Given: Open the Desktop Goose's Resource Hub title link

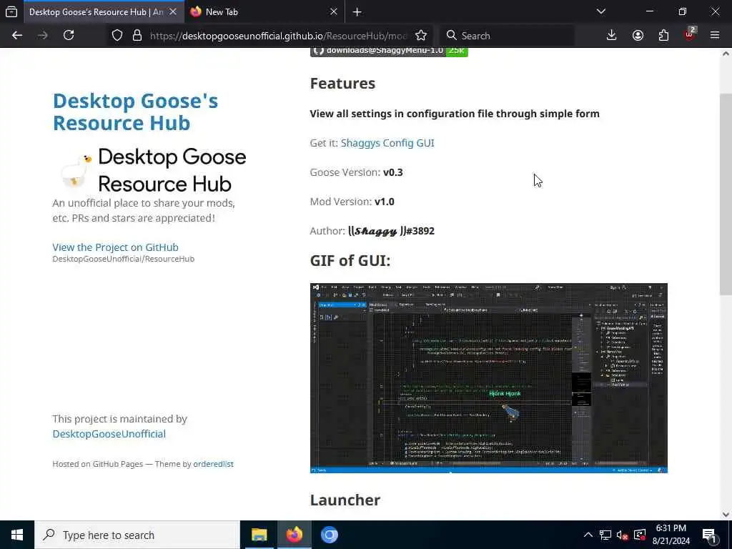Looking at the screenshot, I should click(135, 112).
